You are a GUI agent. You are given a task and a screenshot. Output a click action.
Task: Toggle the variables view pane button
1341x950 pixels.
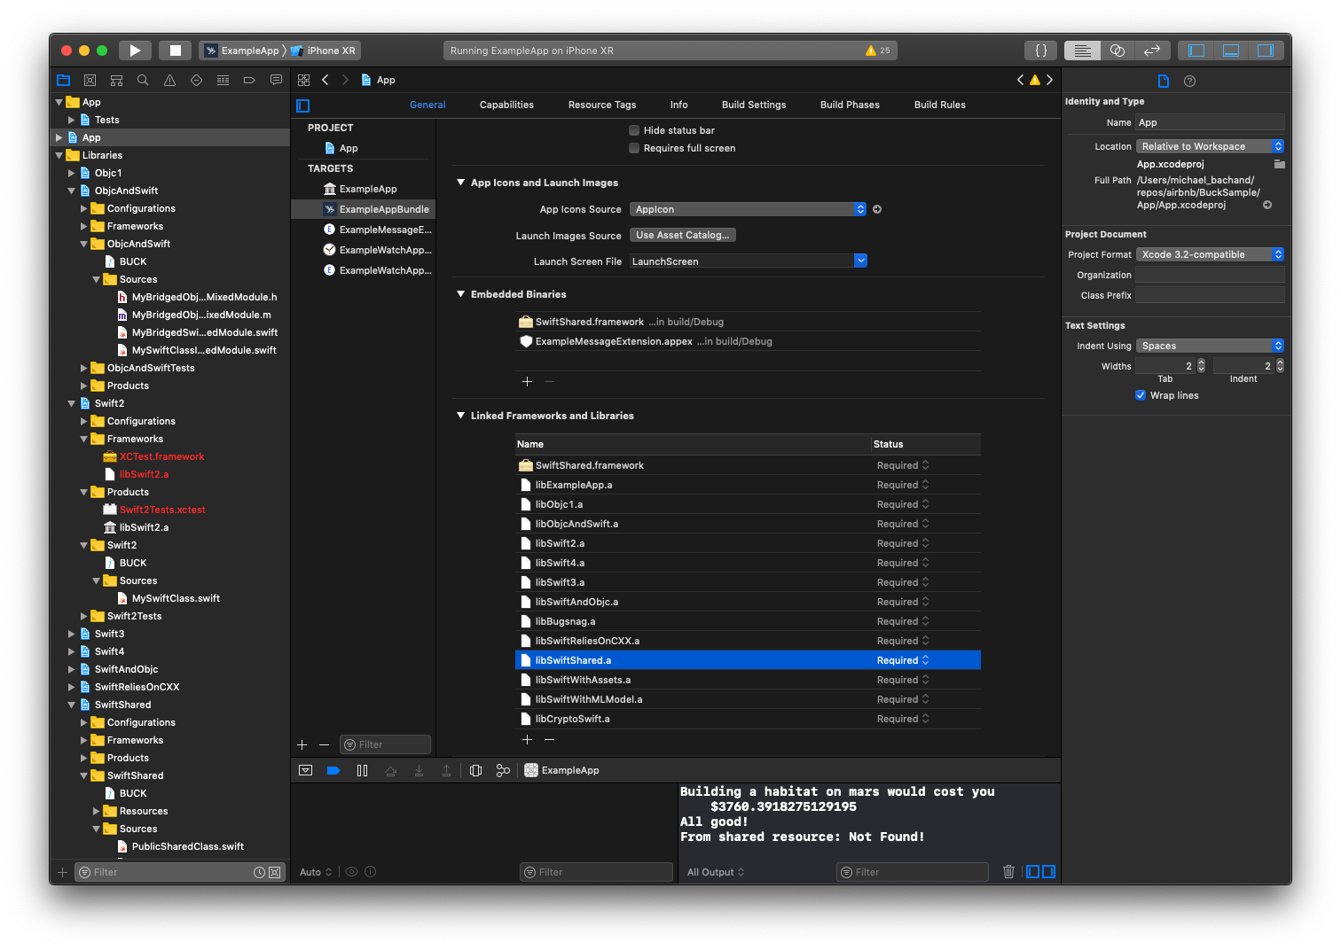1032,872
